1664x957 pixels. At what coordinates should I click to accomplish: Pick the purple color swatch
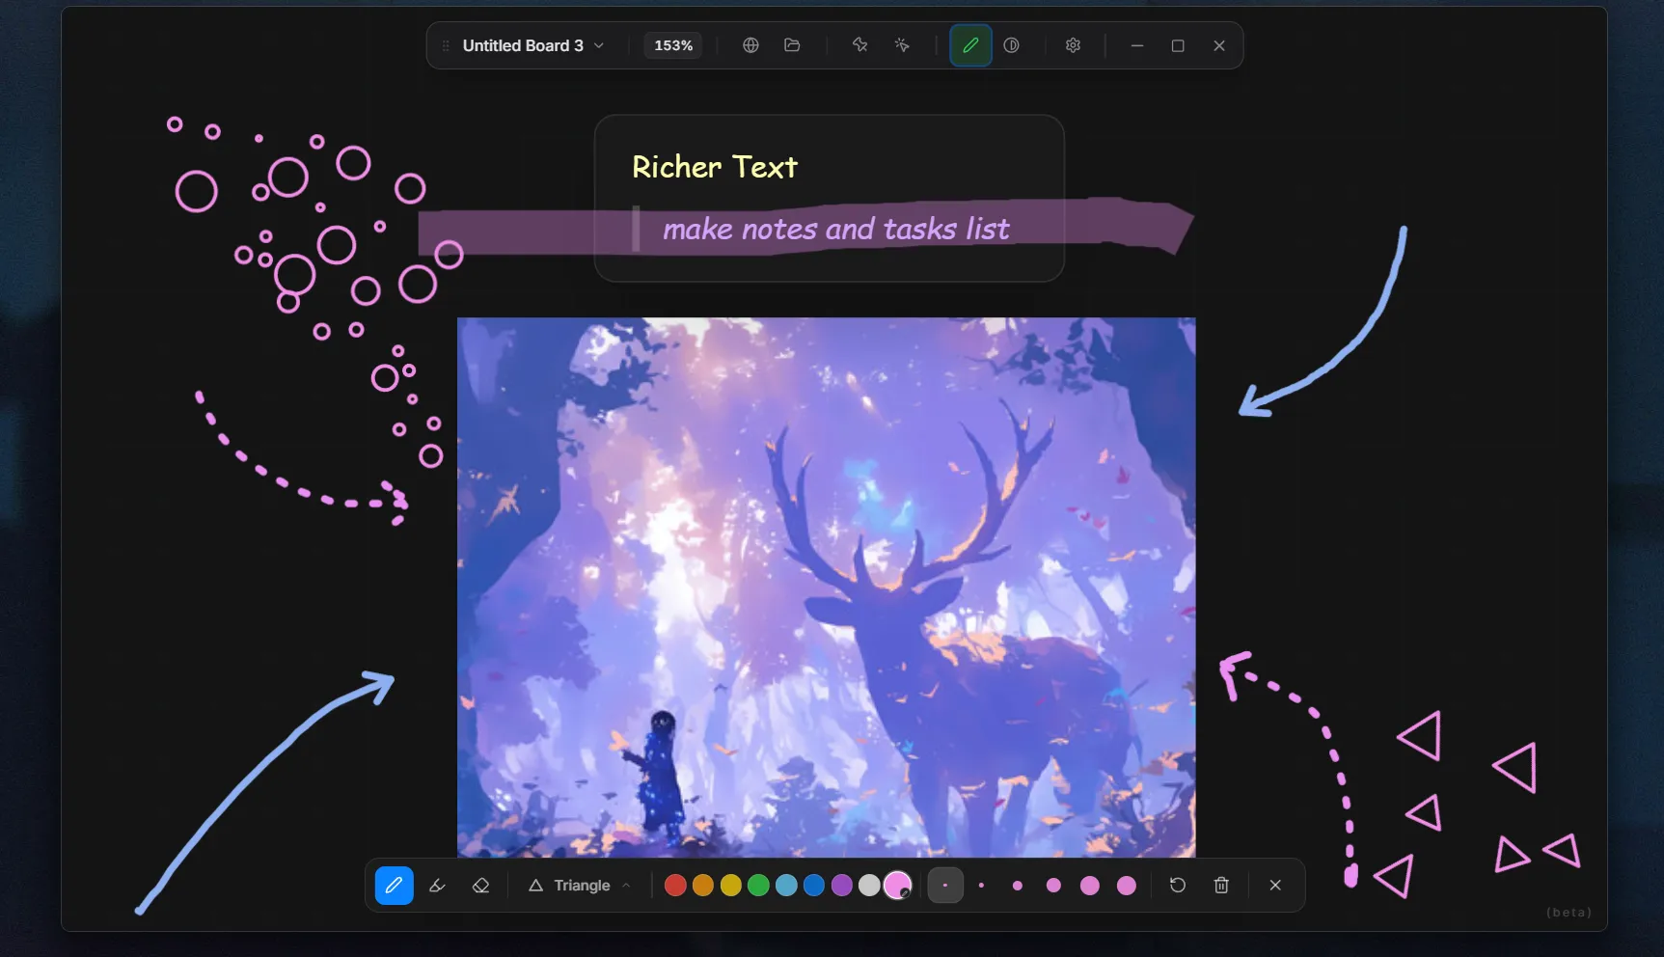pyautogui.click(x=842, y=886)
